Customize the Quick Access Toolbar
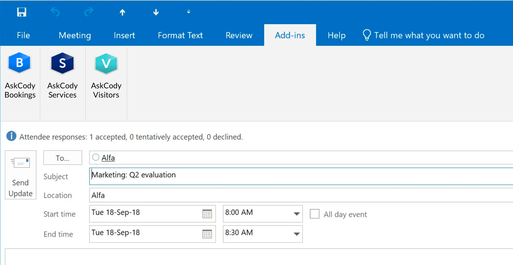This screenshot has height=265, width=513. [188, 12]
